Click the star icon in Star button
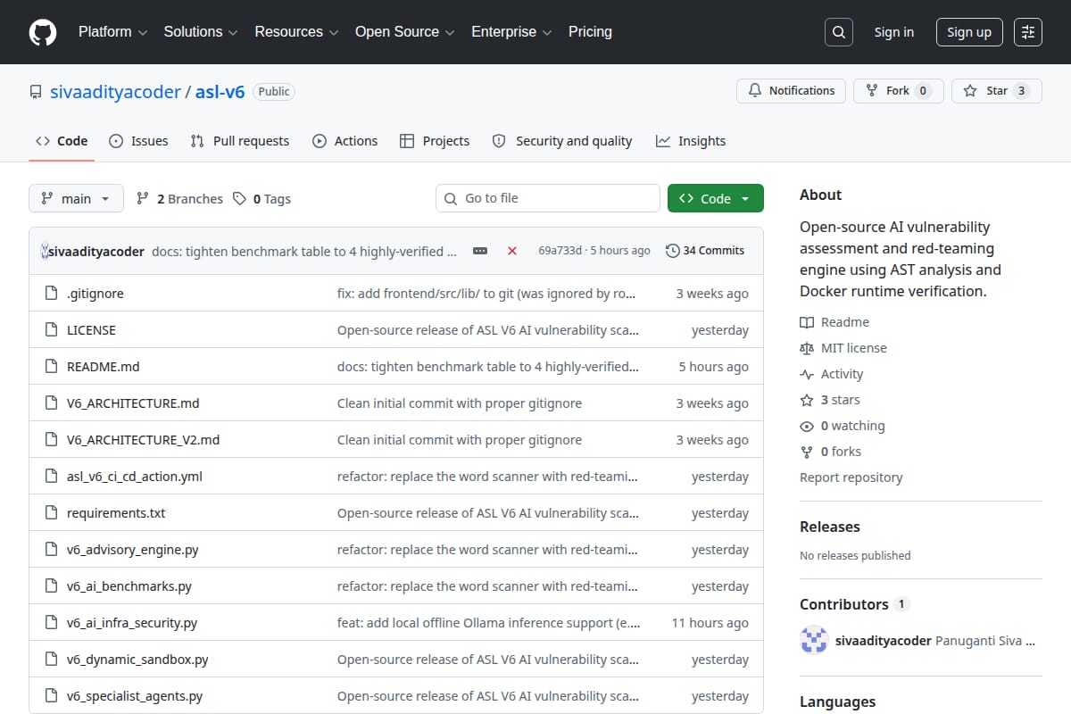The width and height of the screenshot is (1071, 714). tap(970, 91)
